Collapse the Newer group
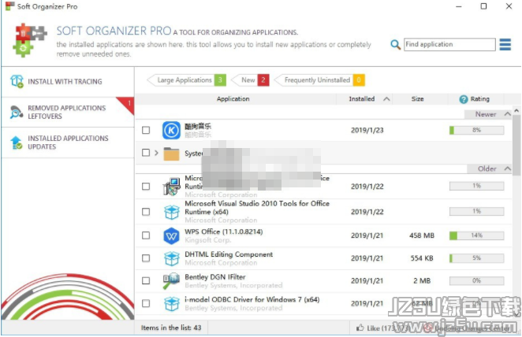522x337 pixels. 507,114
